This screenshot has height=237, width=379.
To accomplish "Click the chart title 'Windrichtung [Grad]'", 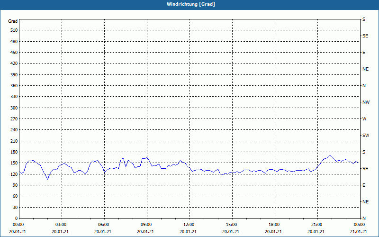I will pyautogui.click(x=191, y=4).
